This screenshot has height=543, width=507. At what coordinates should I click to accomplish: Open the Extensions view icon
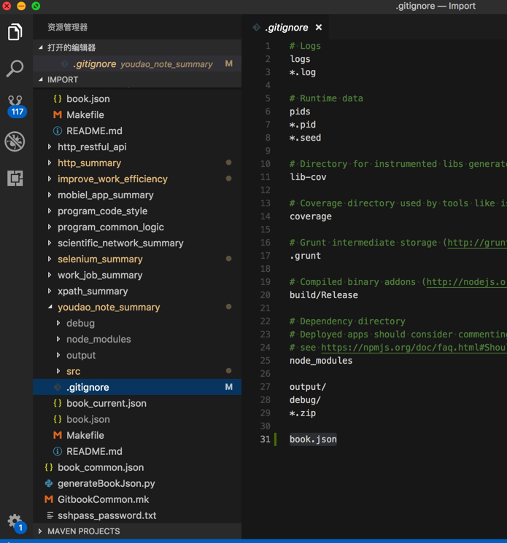[15, 178]
